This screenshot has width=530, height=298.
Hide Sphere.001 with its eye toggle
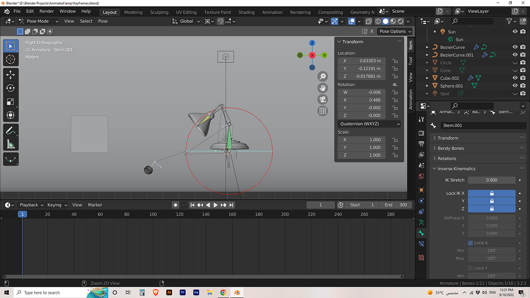click(x=515, y=85)
